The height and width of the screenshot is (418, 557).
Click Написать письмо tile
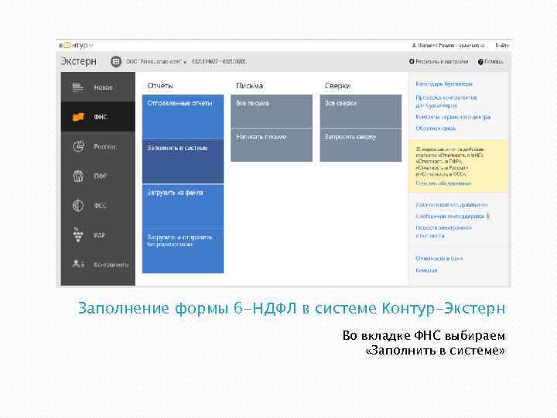click(x=272, y=145)
